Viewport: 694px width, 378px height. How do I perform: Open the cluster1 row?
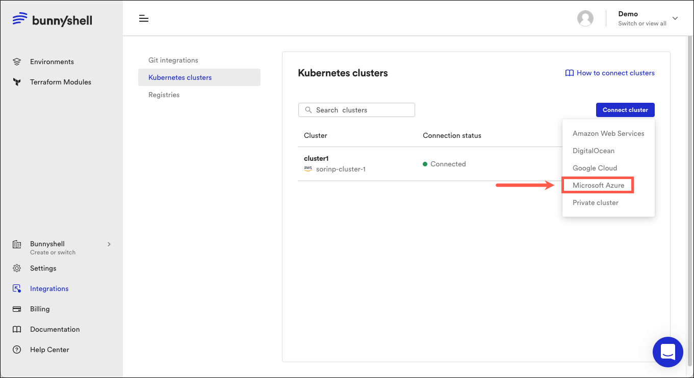(x=430, y=164)
